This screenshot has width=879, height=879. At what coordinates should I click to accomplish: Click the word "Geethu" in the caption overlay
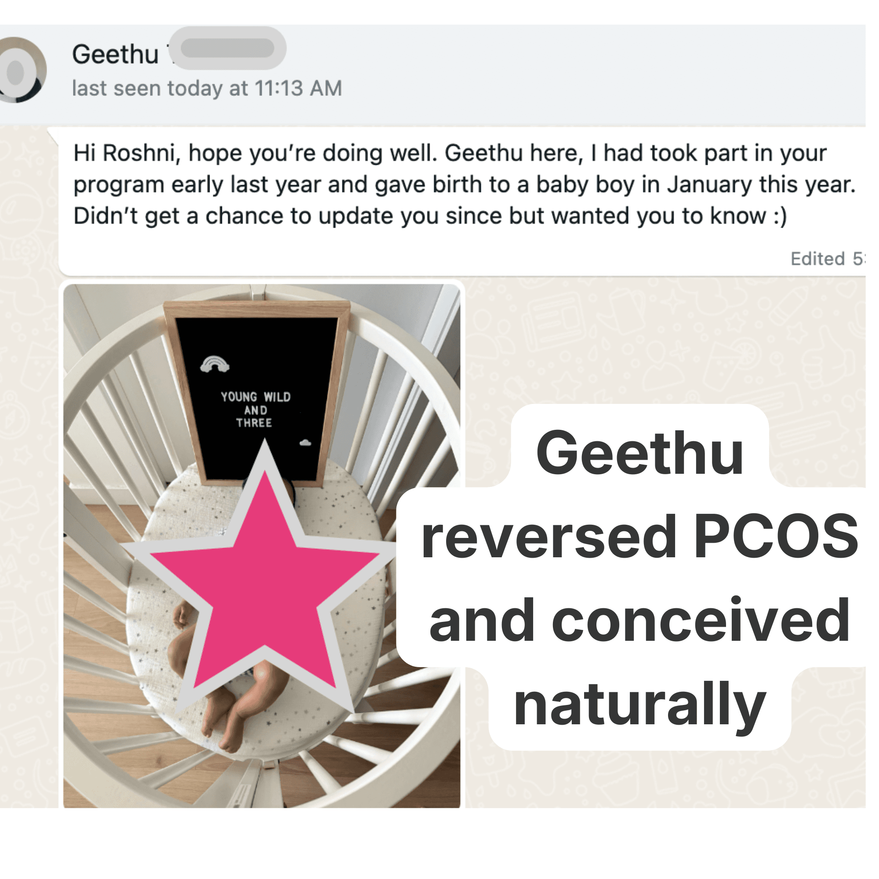(x=639, y=454)
